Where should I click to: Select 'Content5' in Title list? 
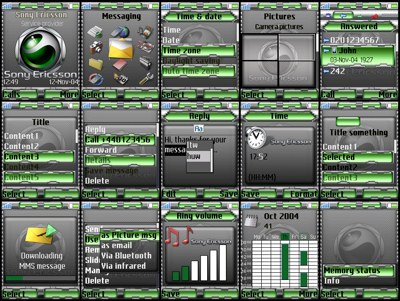pos(39,177)
